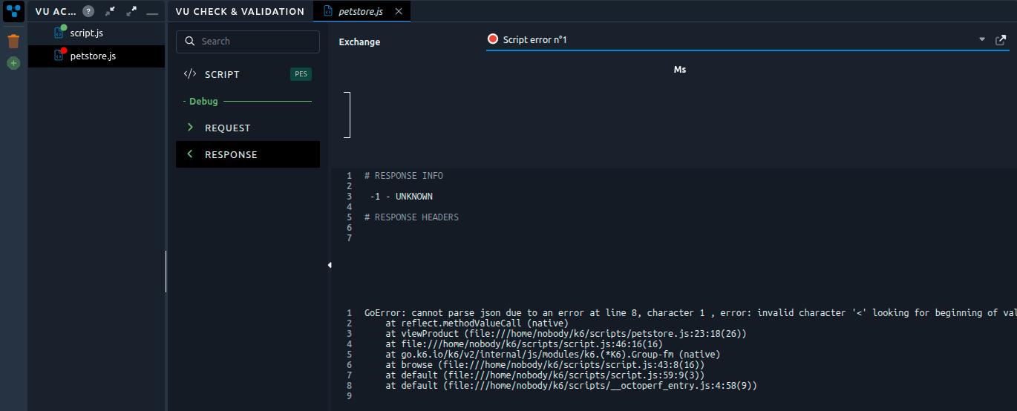Click the Group-fm (native) stack line

(552, 355)
